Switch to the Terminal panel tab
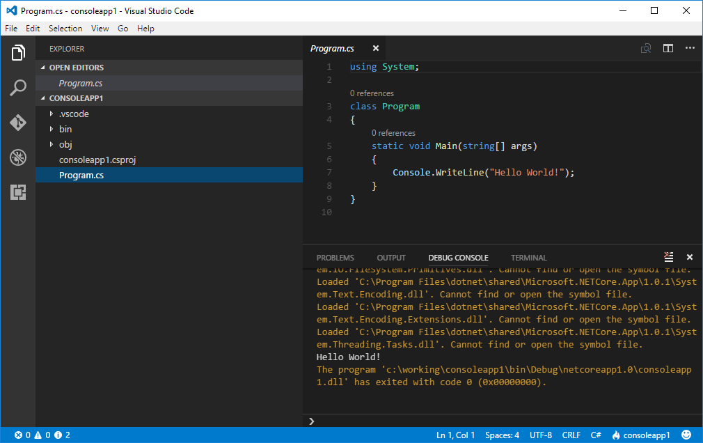The height and width of the screenshot is (443, 703). [529, 258]
